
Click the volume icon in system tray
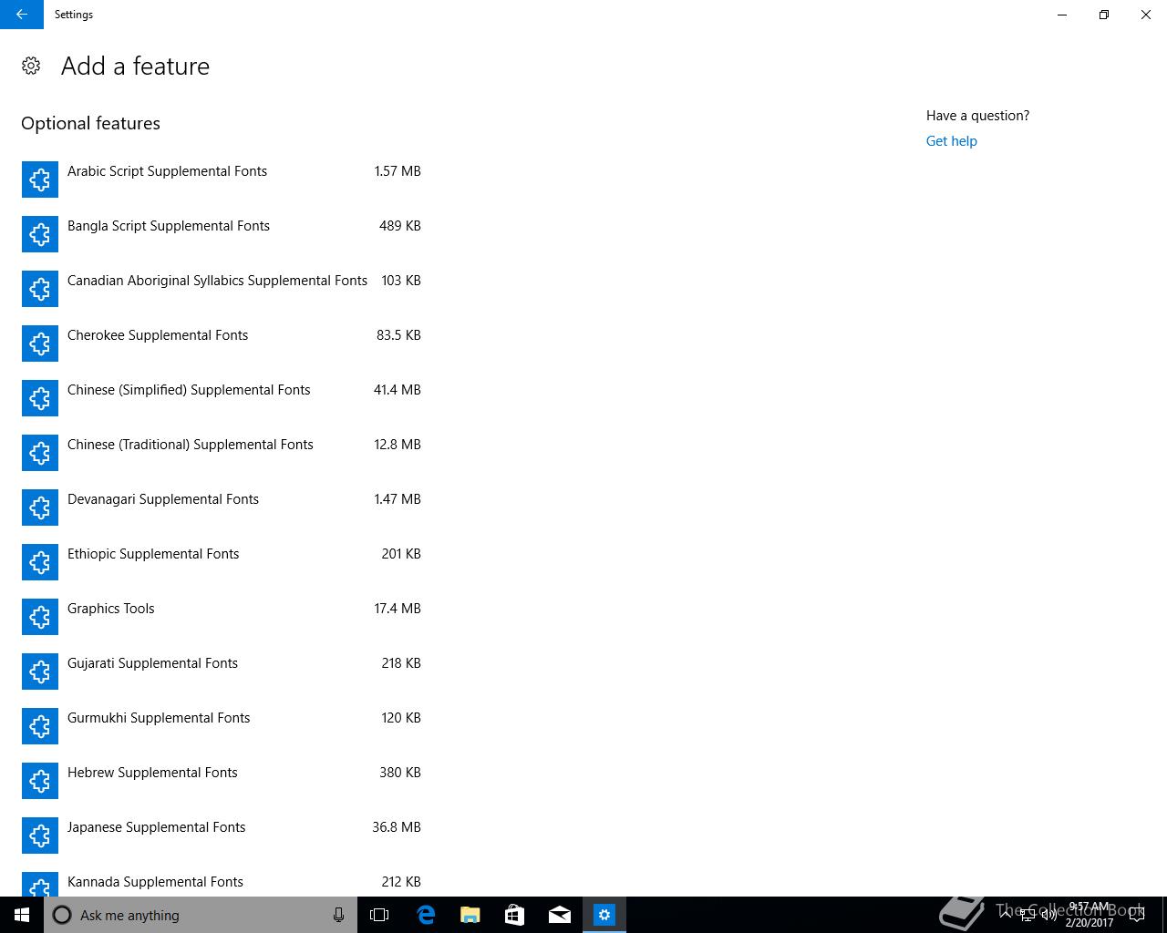pyautogui.click(x=1048, y=915)
